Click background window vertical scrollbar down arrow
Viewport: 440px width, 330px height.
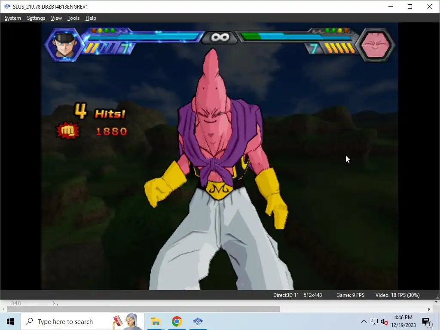[436, 302]
